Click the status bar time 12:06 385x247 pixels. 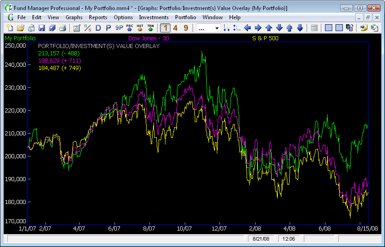click(289, 239)
